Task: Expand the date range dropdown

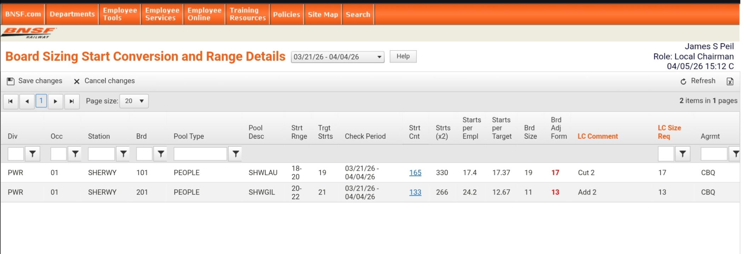Action: pyautogui.click(x=379, y=57)
